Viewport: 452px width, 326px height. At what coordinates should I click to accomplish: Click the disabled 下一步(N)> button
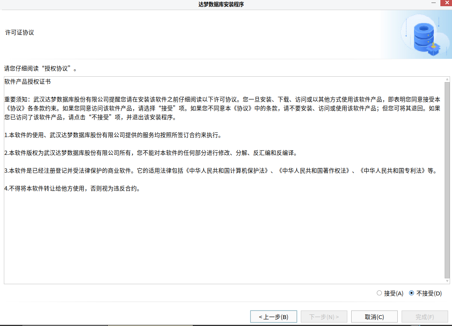[x=324, y=317]
